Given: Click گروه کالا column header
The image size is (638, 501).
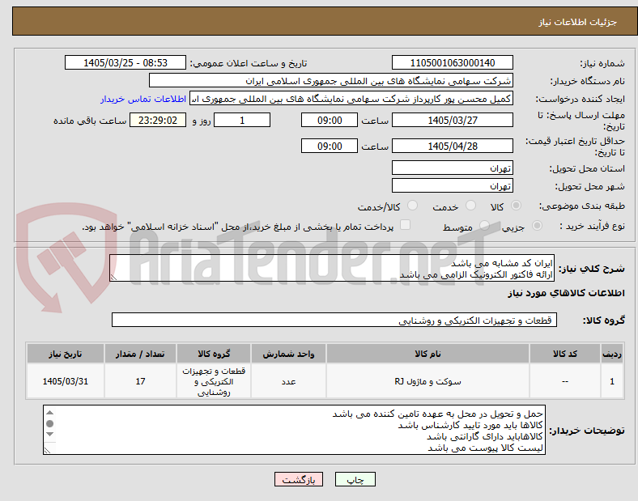Looking at the screenshot, I should click(214, 354).
